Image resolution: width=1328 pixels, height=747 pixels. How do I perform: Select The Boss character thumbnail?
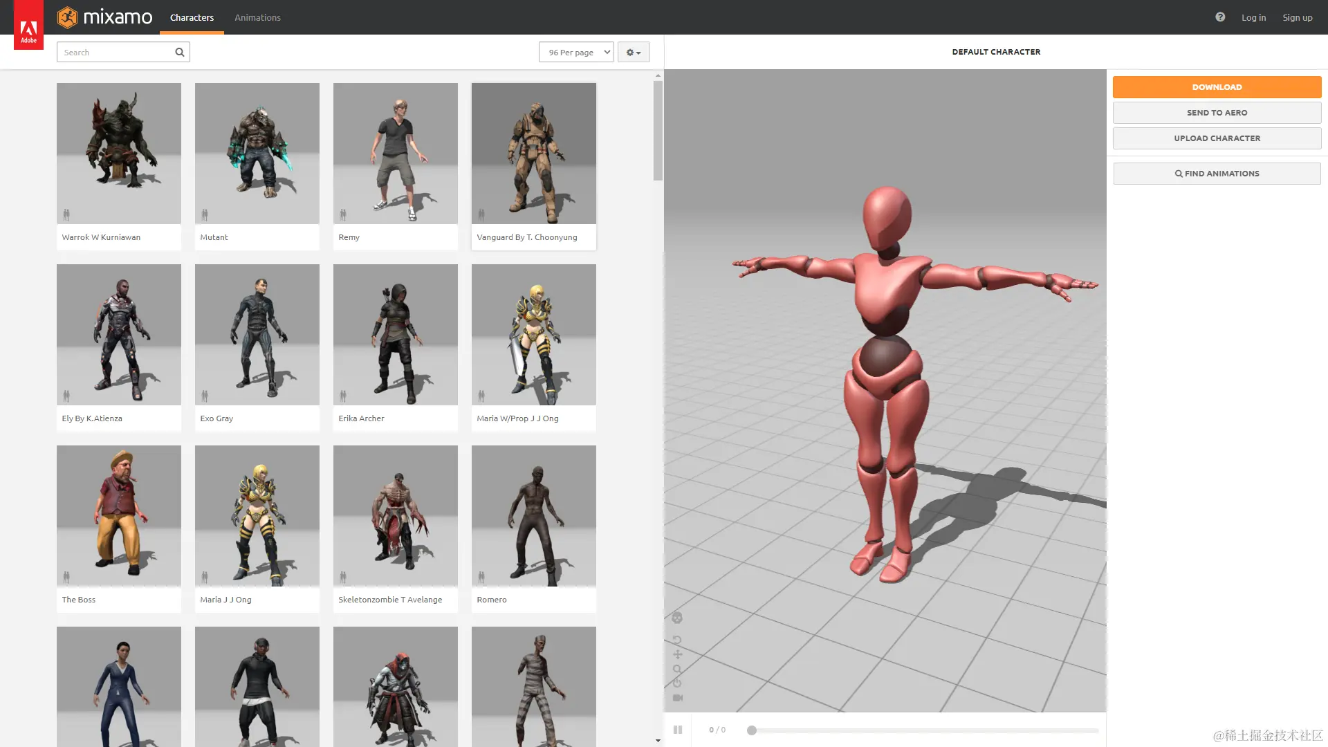tap(119, 516)
